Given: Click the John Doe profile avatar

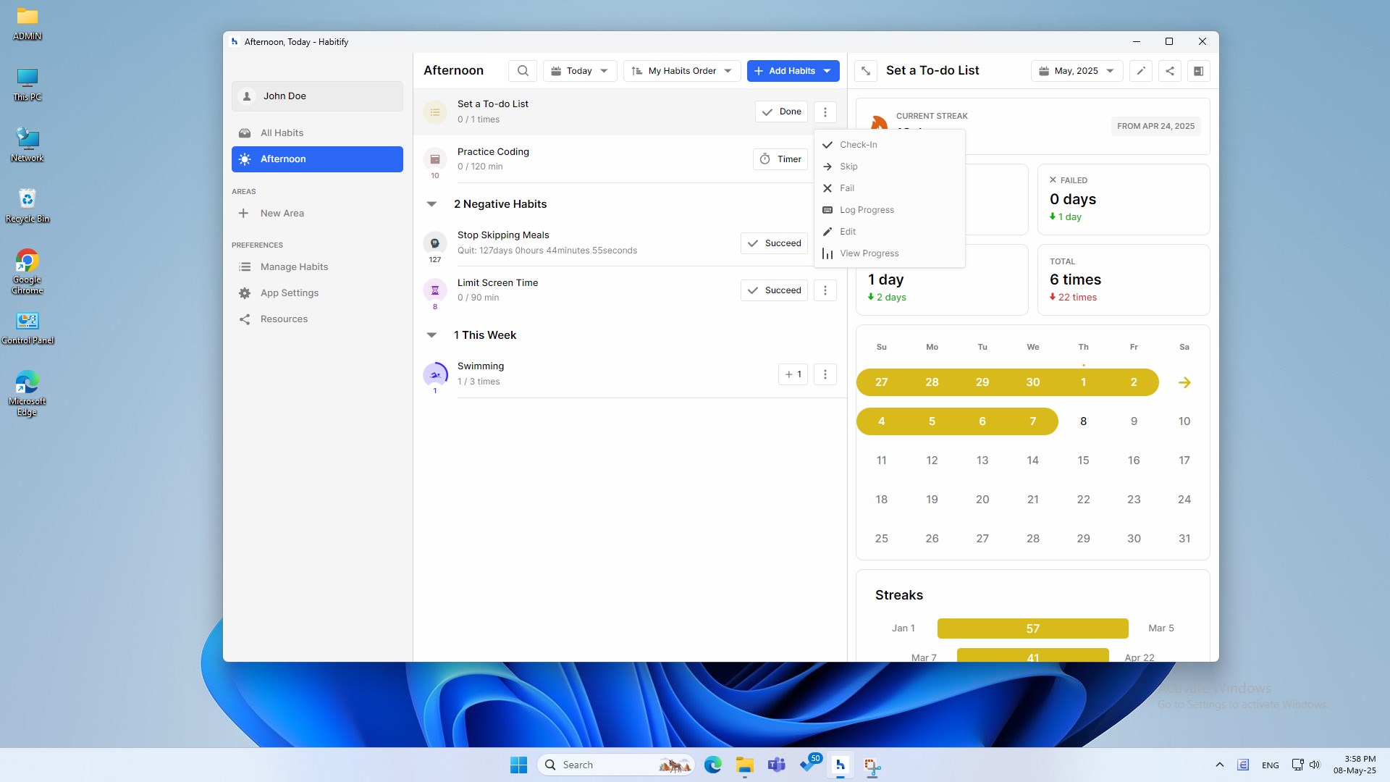Looking at the screenshot, I should point(247,96).
